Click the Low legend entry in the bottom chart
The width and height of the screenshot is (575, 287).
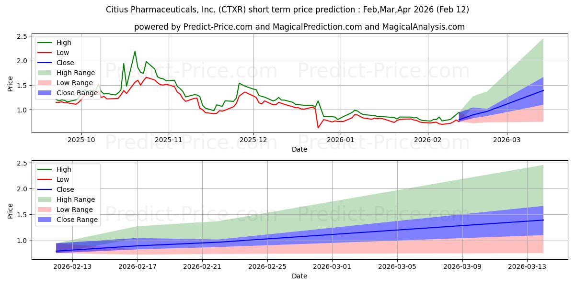pyautogui.click(x=63, y=179)
